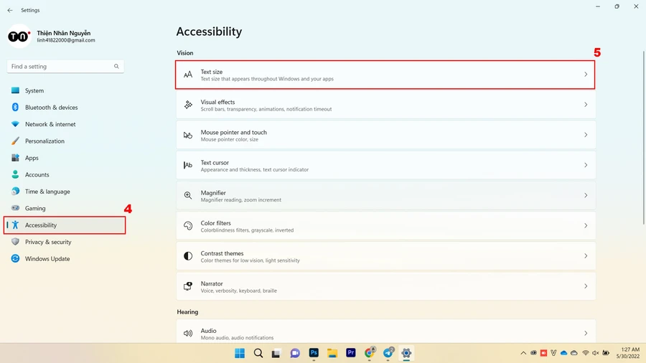Click the search magnifier in Find a setting

(x=116, y=66)
